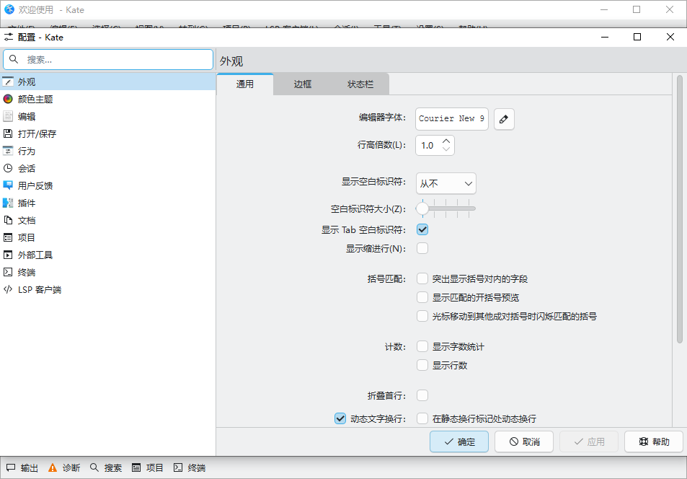
Task: Select the 外部工具 icon in sidebar
Action: [8, 255]
